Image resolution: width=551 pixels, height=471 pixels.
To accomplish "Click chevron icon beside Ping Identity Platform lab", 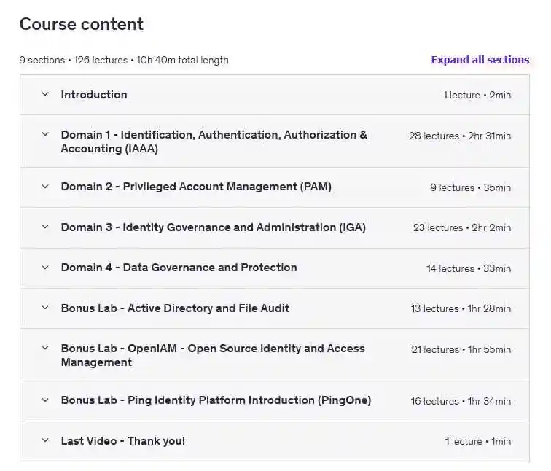I will tap(45, 400).
